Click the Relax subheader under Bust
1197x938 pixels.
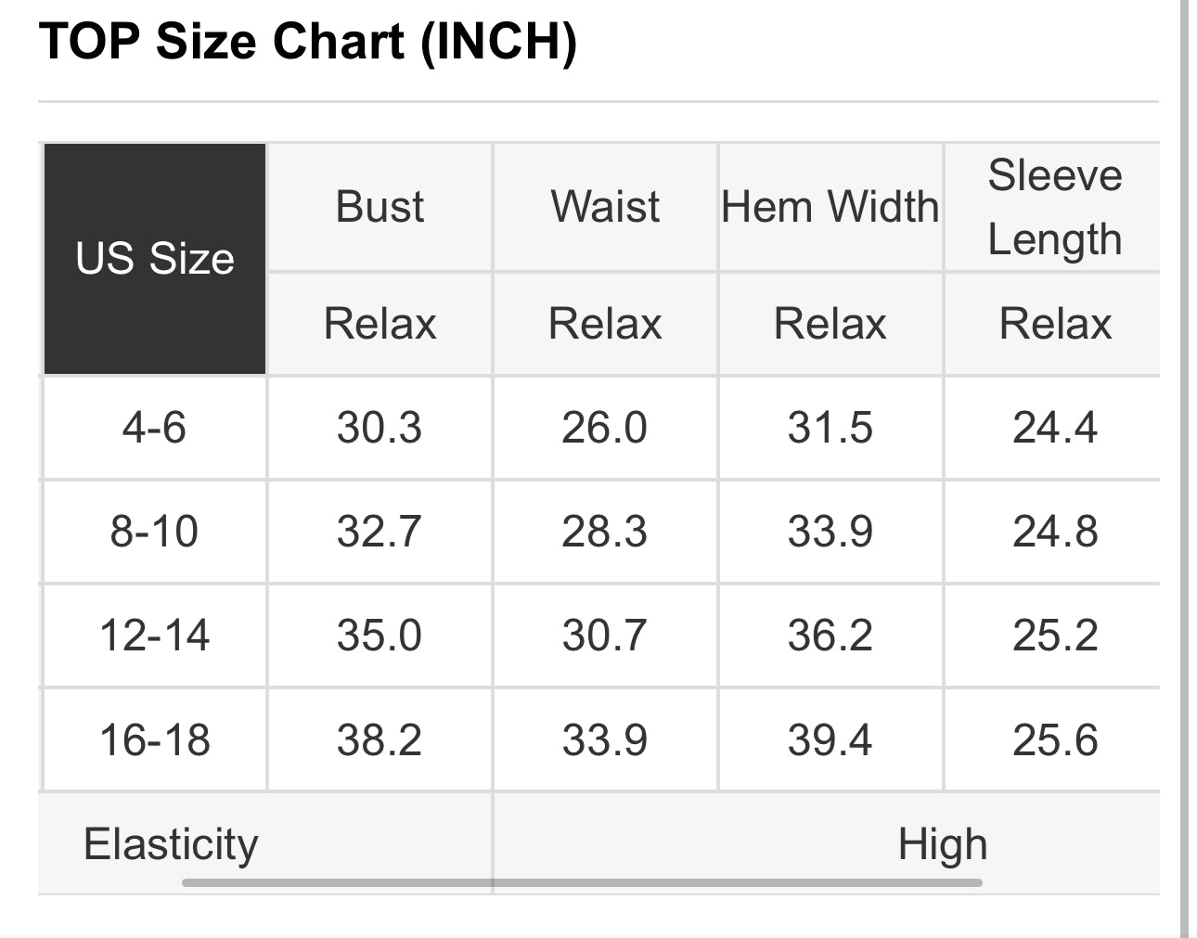point(380,324)
